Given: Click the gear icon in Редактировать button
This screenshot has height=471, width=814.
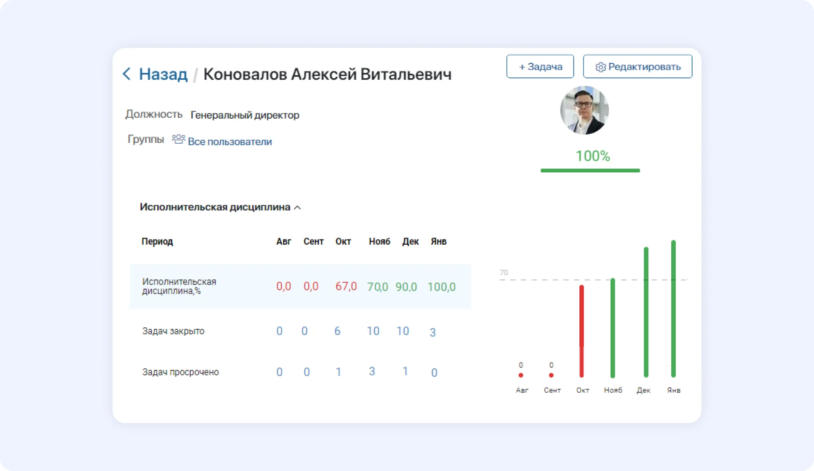Looking at the screenshot, I should click(x=601, y=67).
